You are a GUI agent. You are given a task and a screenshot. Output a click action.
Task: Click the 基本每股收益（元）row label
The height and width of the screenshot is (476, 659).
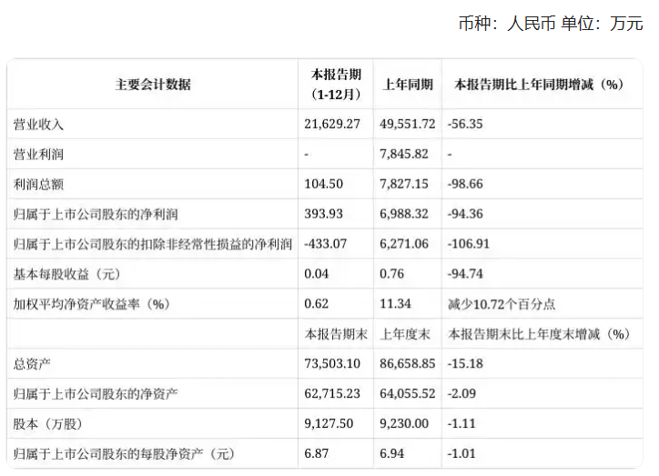(66, 274)
